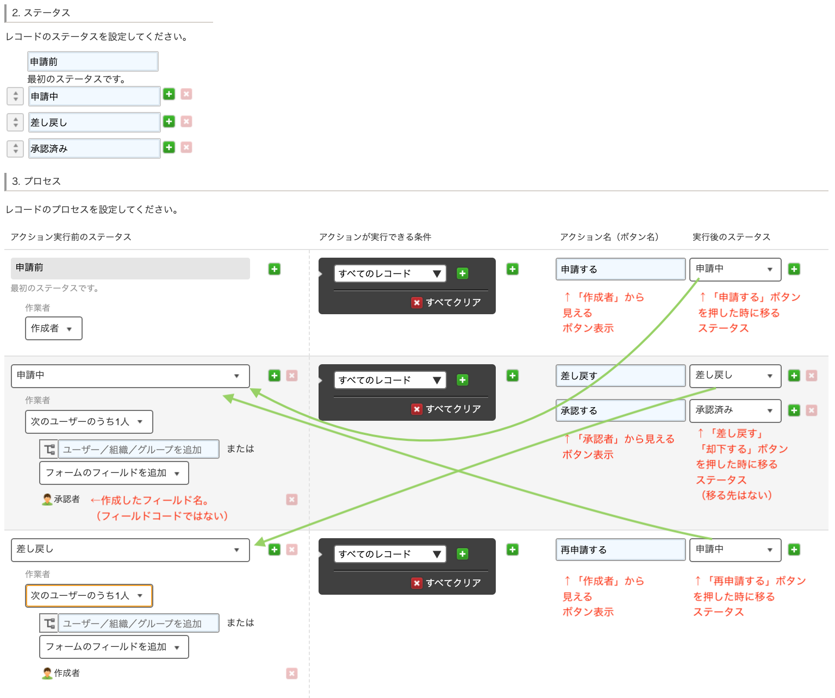The image size is (835, 698).
Task: Add a condition to the 差し戻し process row
Action: (x=463, y=553)
